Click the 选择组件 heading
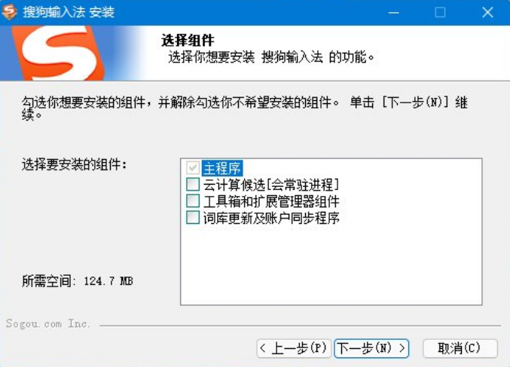 (x=188, y=41)
